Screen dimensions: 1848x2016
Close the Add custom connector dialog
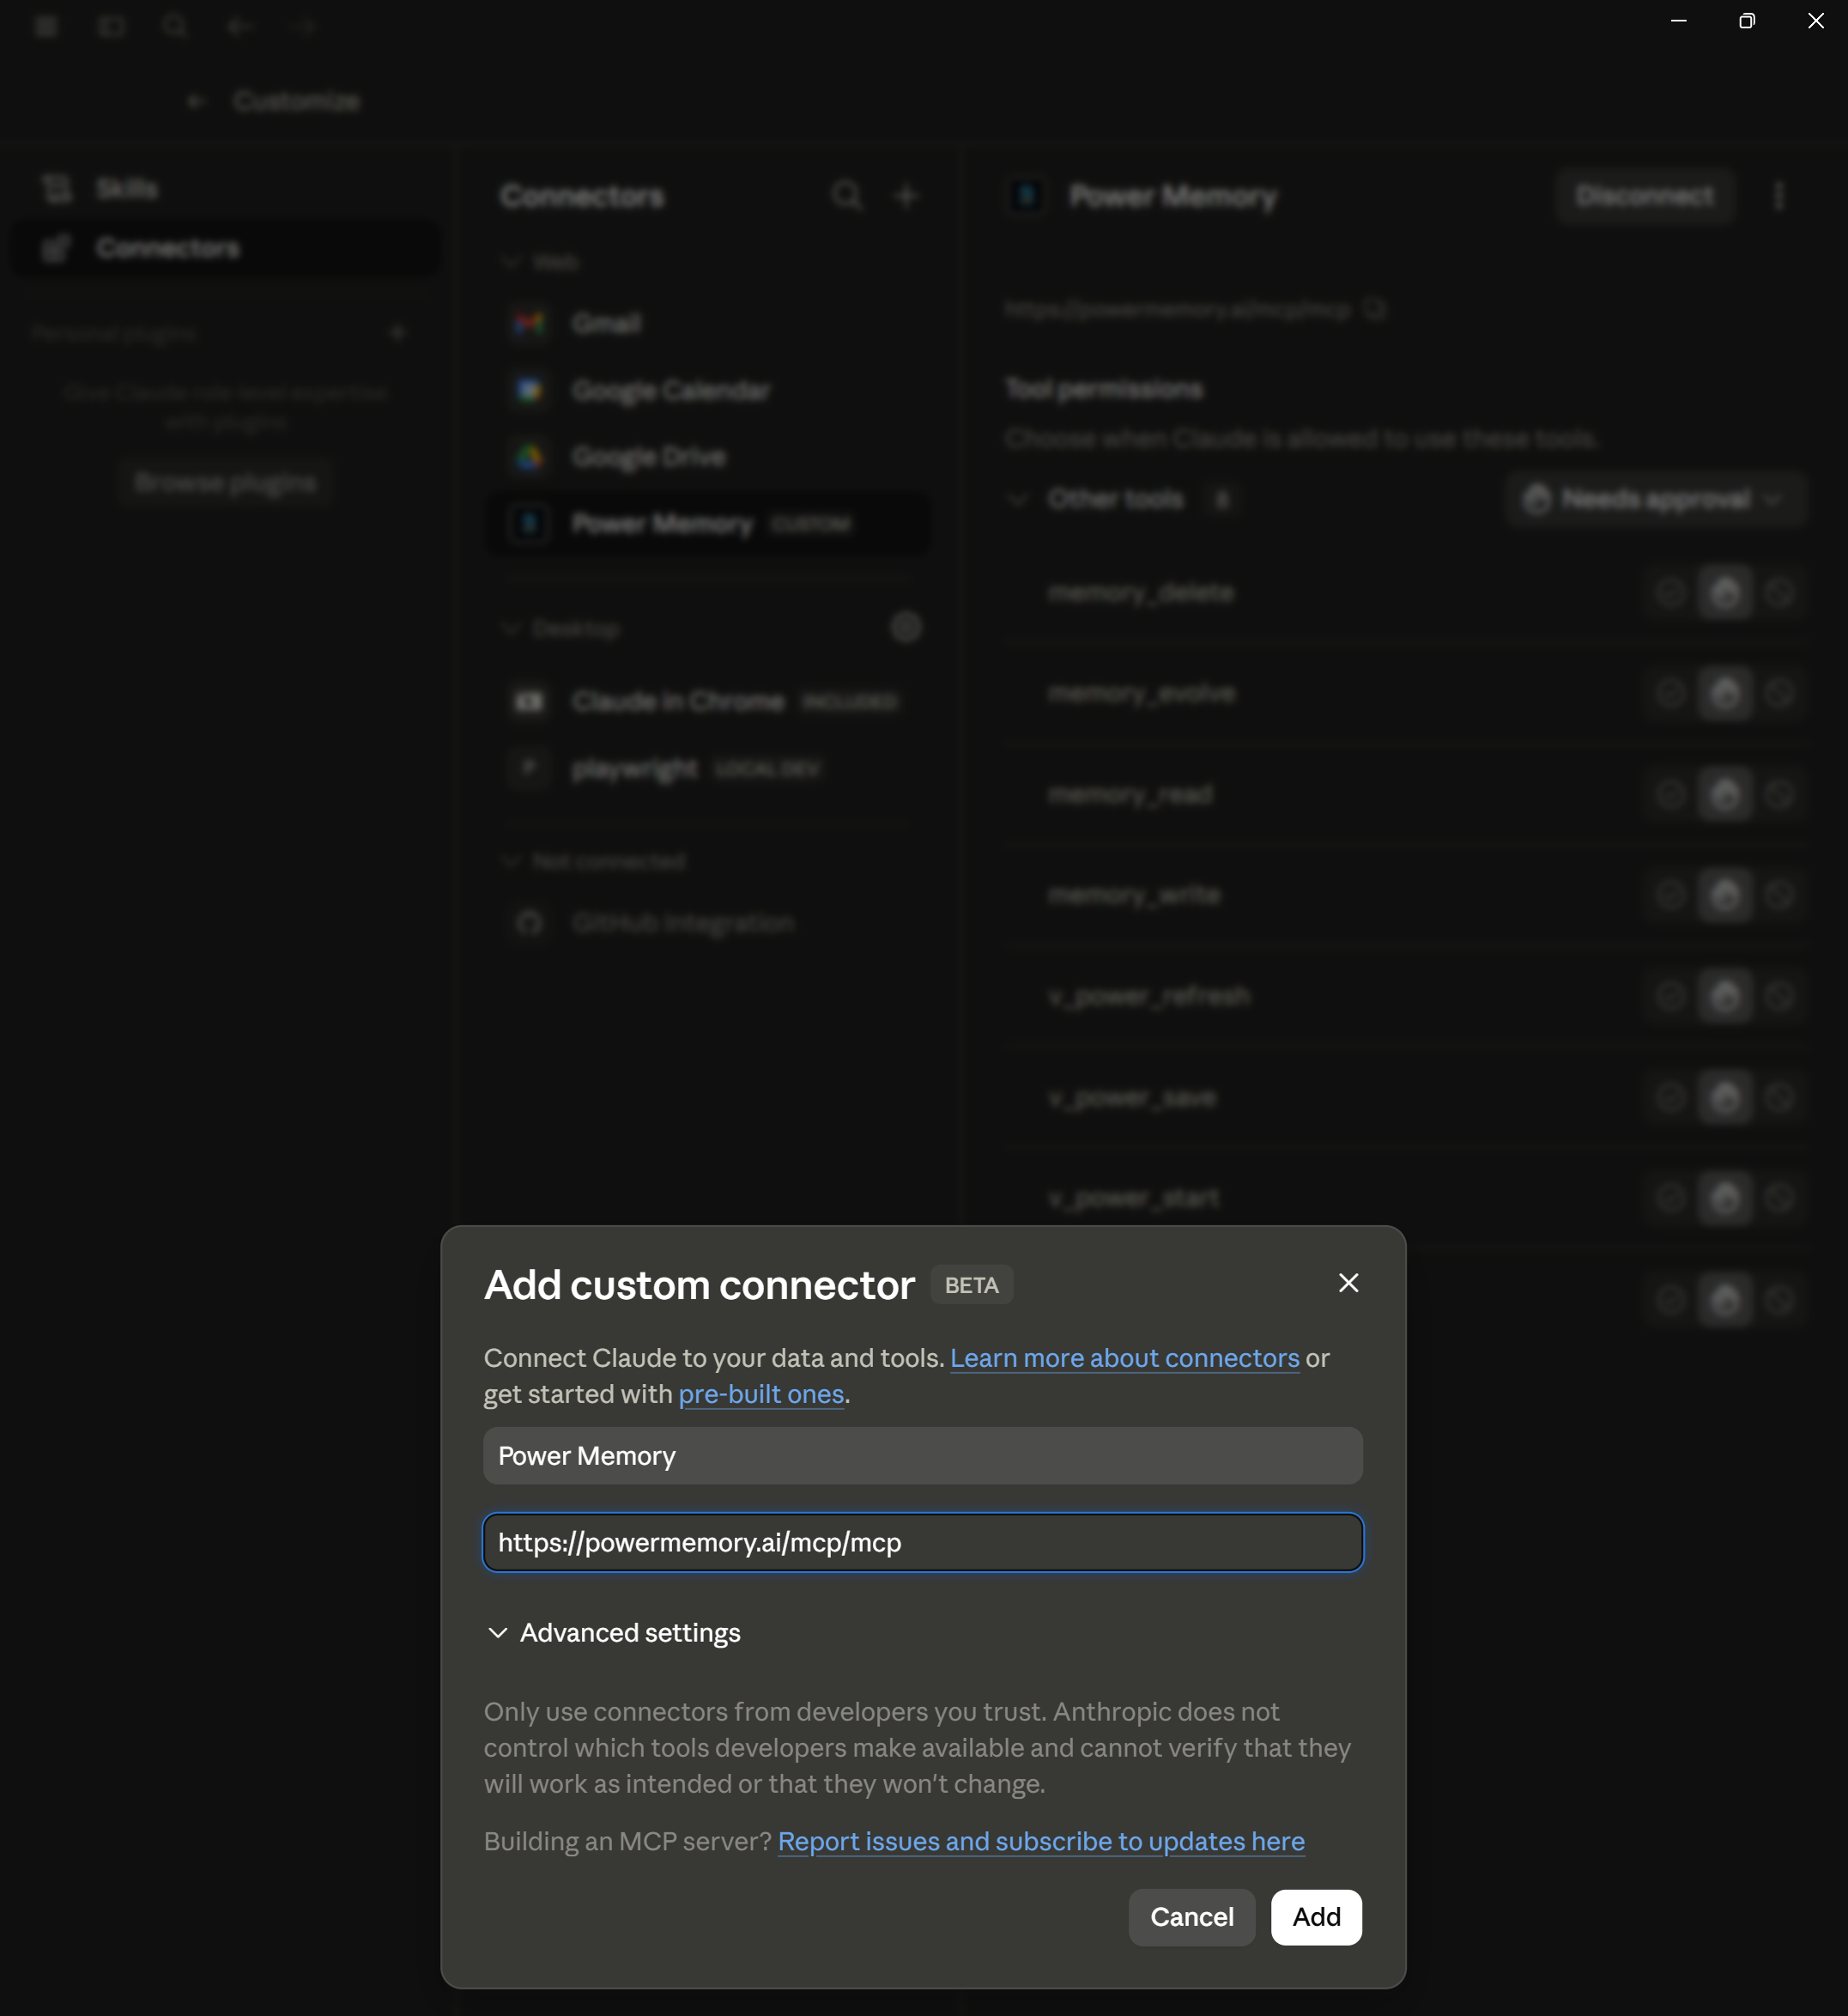pos(1348,1283)
